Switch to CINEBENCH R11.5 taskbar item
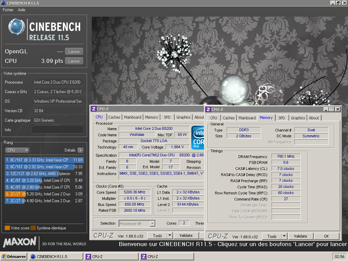 click(56, 257)
